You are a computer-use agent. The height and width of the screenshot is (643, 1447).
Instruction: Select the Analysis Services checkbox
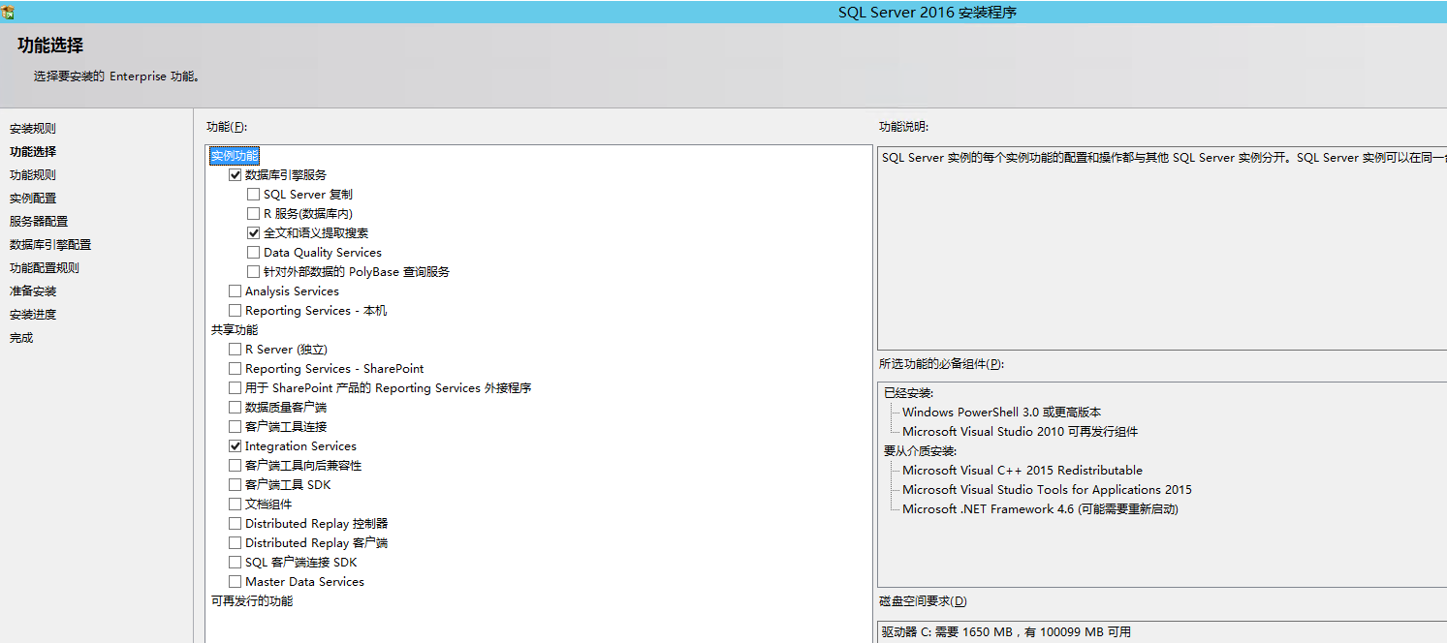(x=235, y=291)
